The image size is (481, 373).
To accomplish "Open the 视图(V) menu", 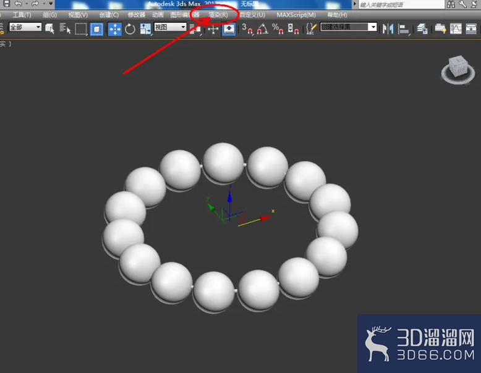I will [x=78, y=15].
